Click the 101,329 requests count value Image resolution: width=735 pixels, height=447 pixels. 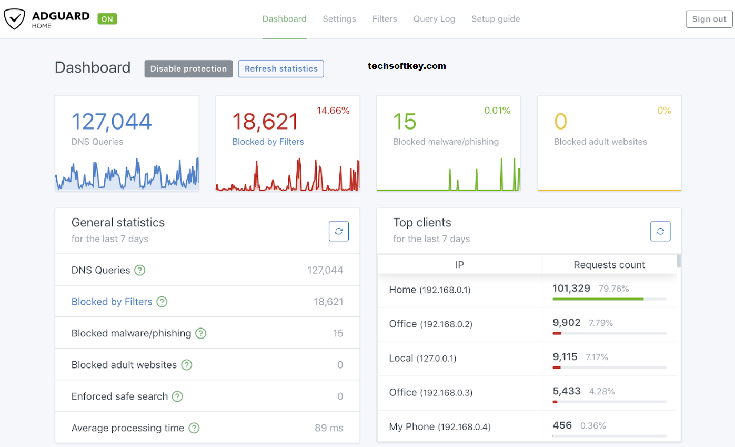571,288
